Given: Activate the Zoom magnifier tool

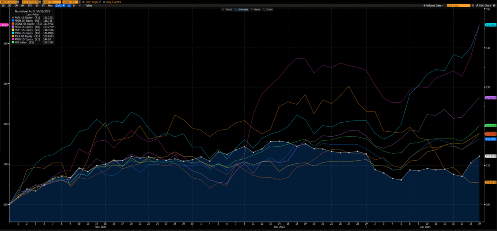Looking at the screenshot, I should coord(268,10).
